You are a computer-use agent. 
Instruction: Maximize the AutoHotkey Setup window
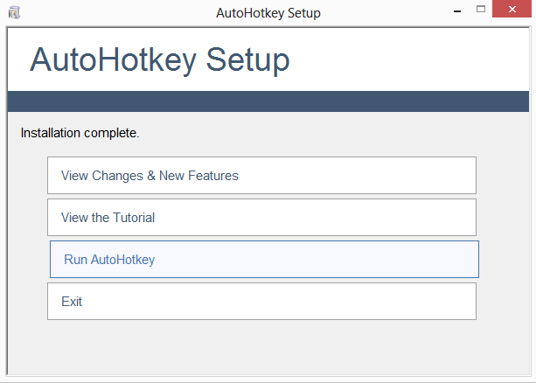click(480, 10)
